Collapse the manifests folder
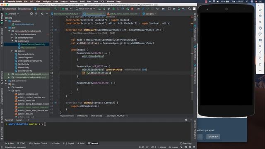The width and height of the screenshot is (265, 149). pyautogui.click(x=6, y=21)
